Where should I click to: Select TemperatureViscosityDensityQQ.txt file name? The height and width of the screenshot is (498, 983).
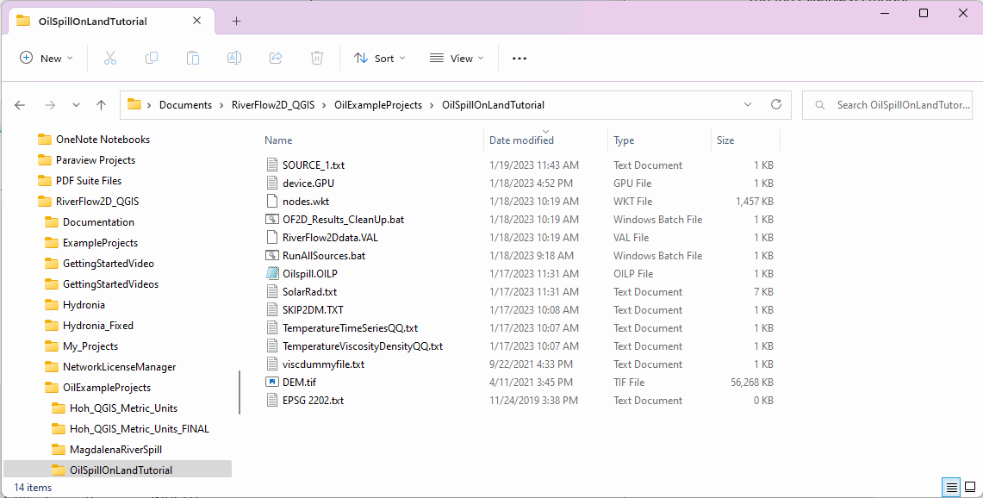(x=363, y=346)
